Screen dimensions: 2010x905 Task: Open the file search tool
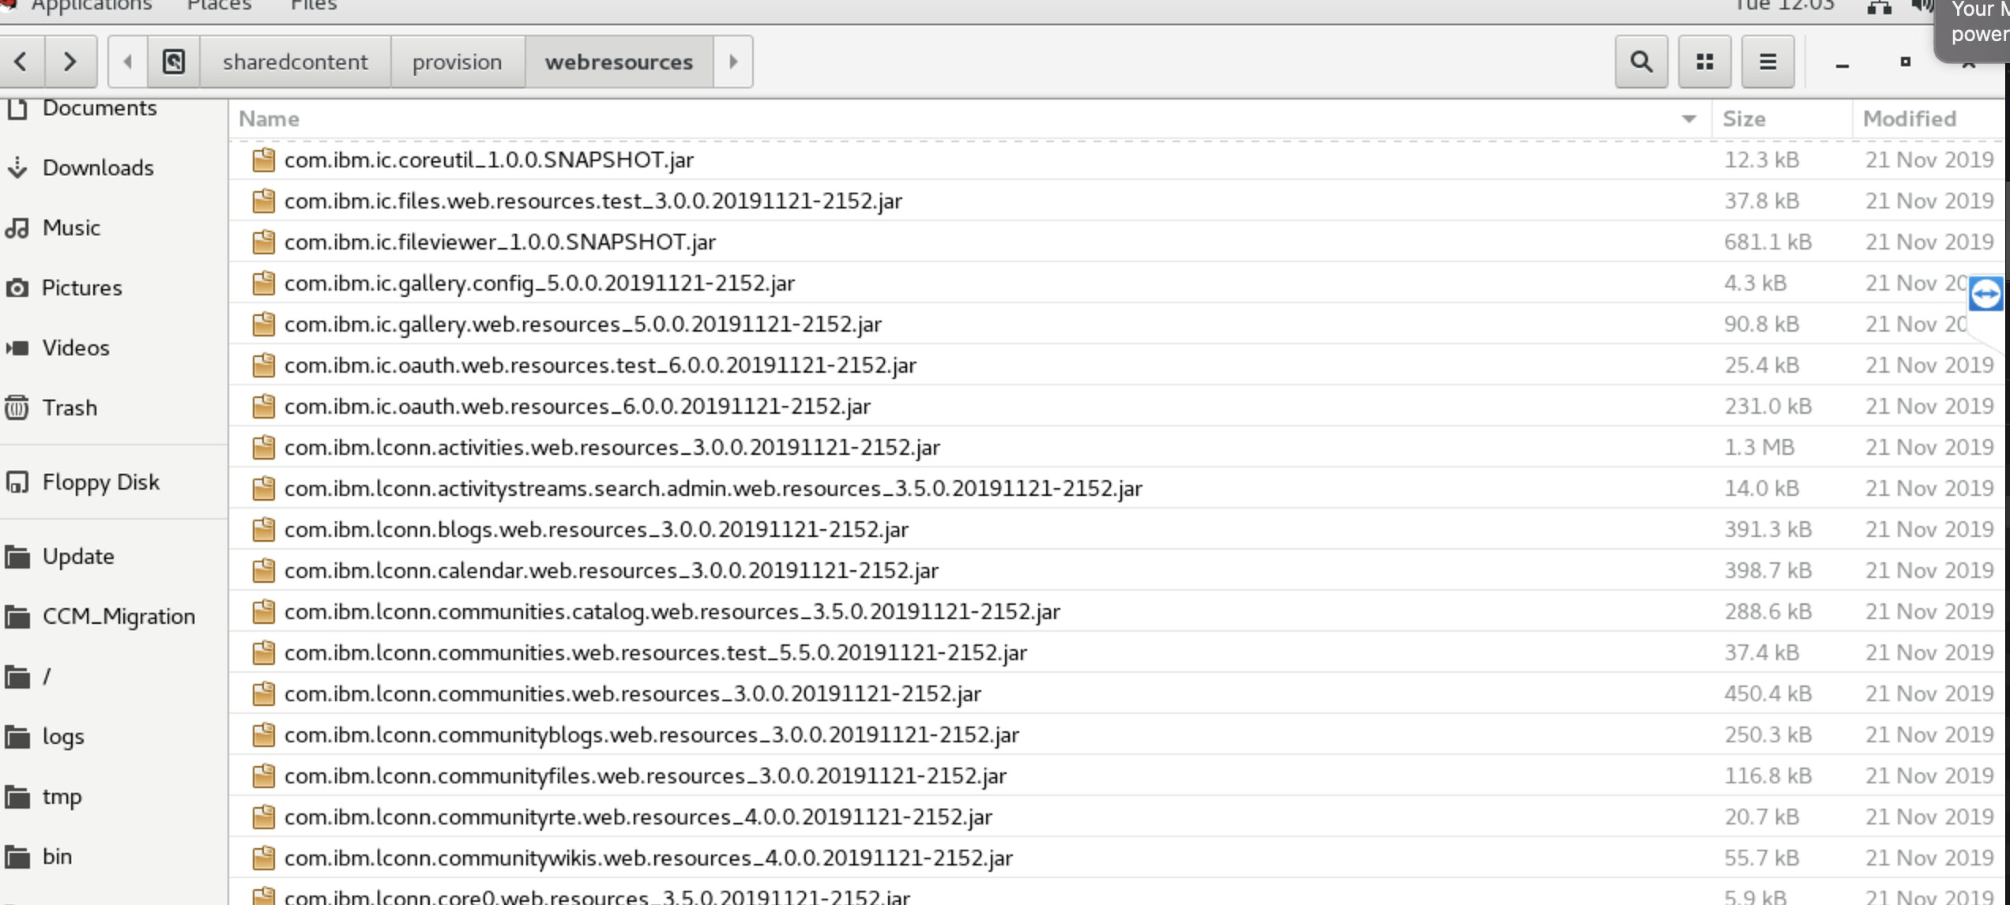(x=1641, y=62)
